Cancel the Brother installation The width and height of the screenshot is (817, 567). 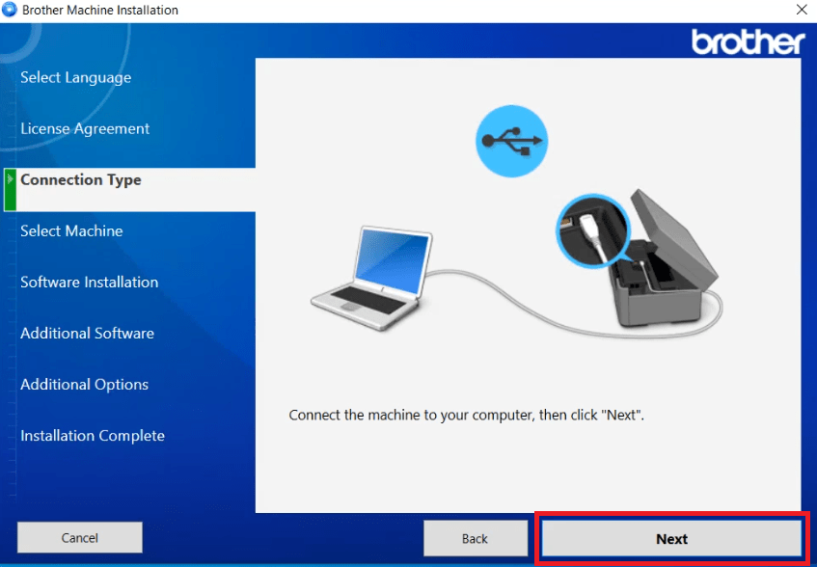80,537
